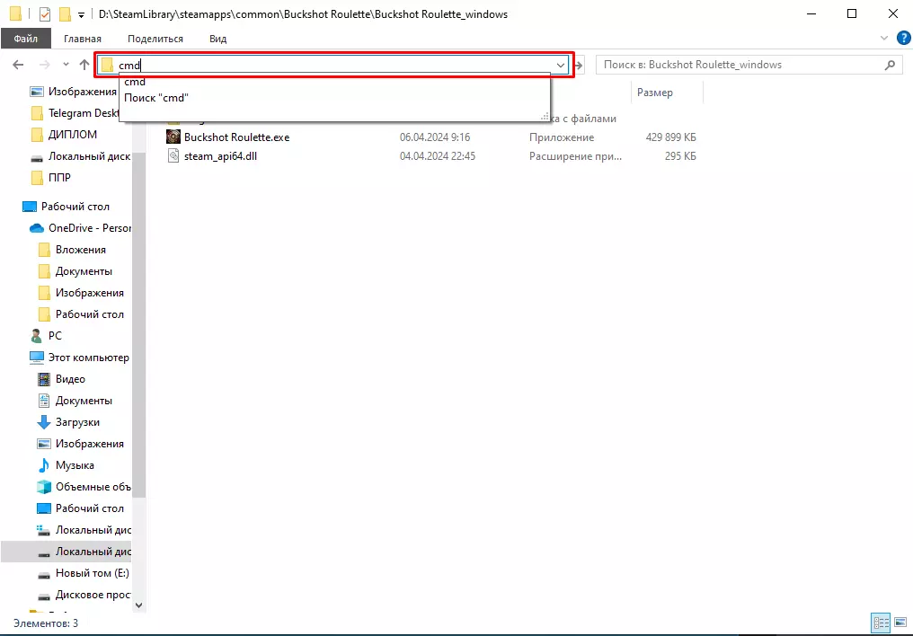Viewport: 913px width, 636px height.
Task: Click the sidebar scrollbar down arrow
Action: tap(138, 605)
